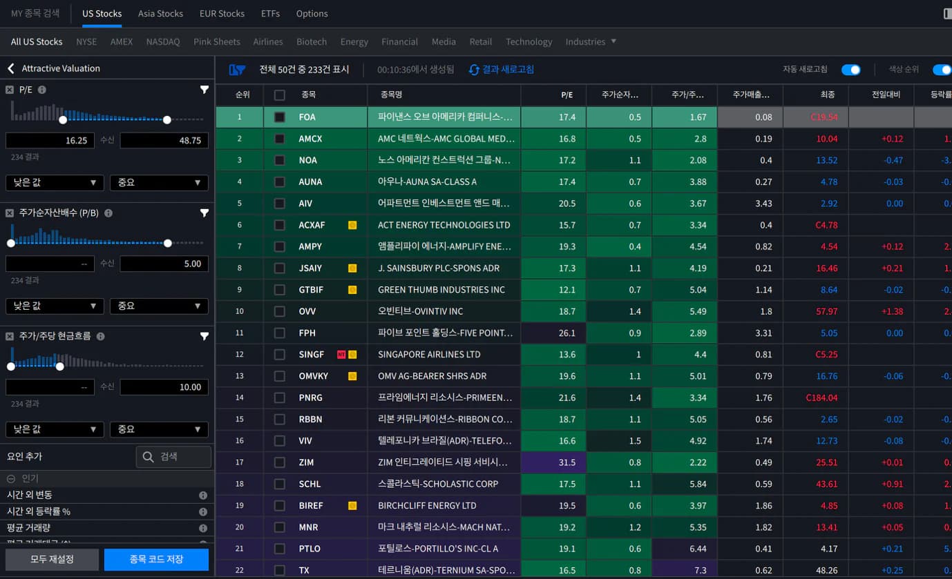The width and height of the screenshot is (952, 579).
Task: Click the filter funnel for P/B
Action: (x=204, y=213)
